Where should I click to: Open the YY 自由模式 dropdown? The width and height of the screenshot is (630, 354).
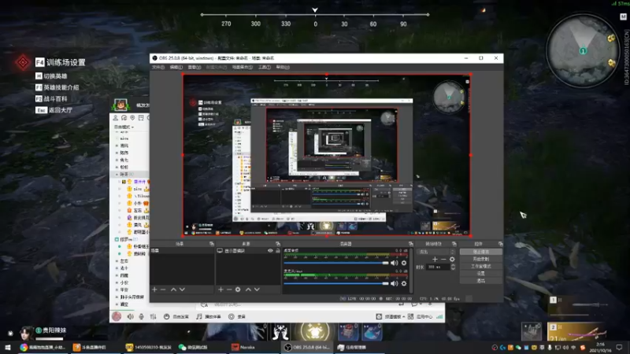[x=124, y=127]
